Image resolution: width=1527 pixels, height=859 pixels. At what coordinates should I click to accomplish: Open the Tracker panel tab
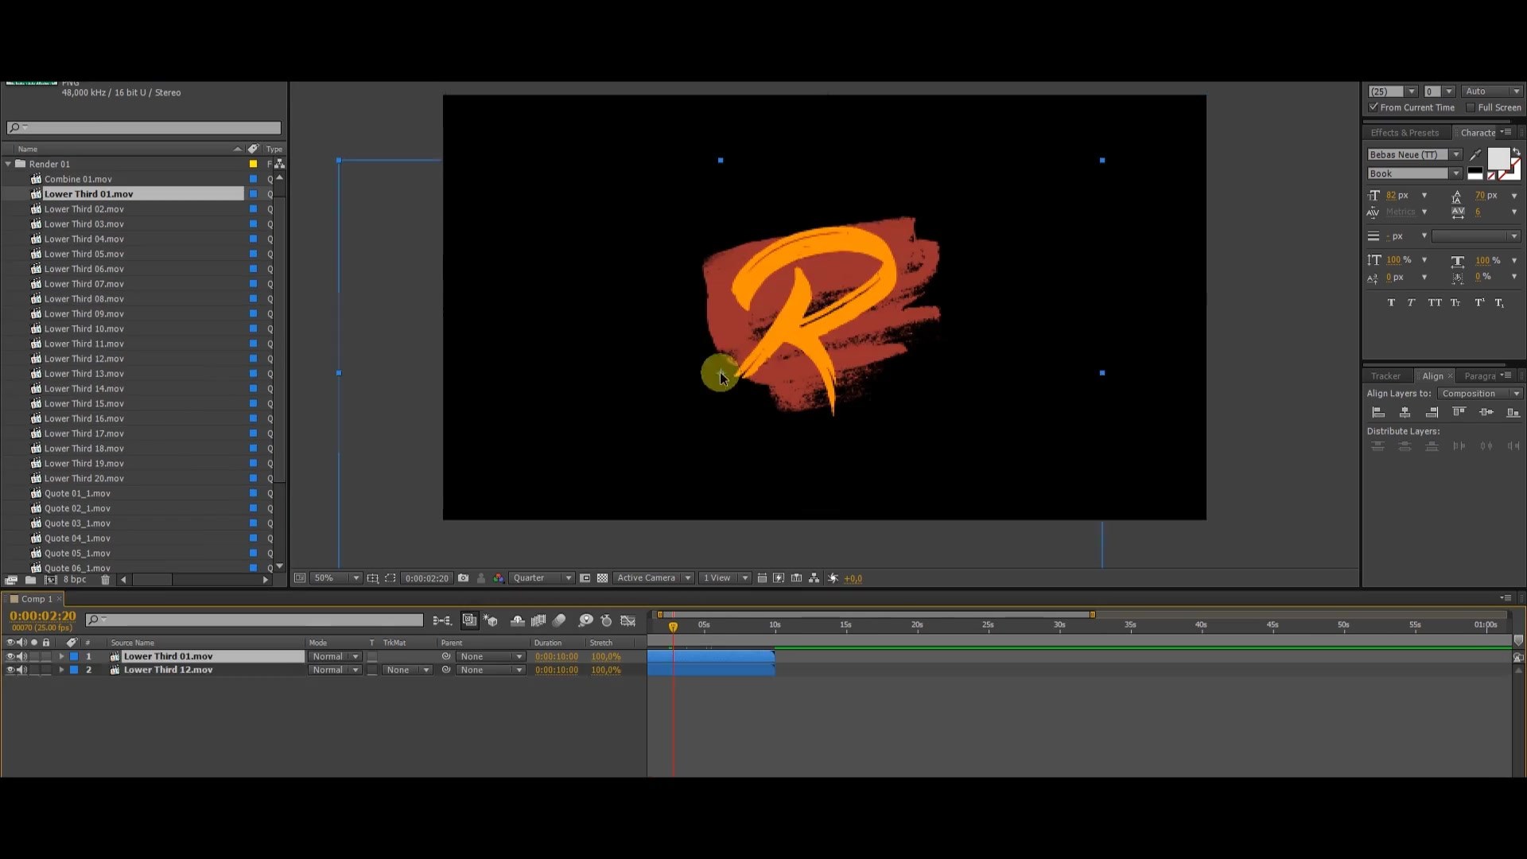point(1385,376)
